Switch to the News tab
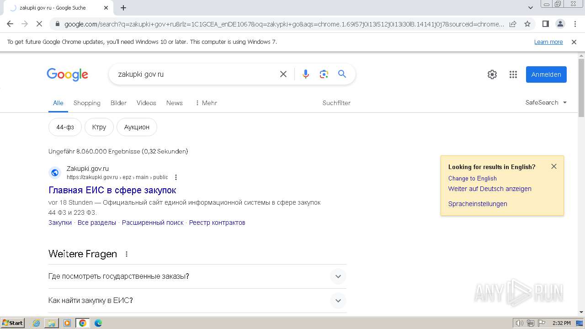The image size is (585, 329). (175, 103)
